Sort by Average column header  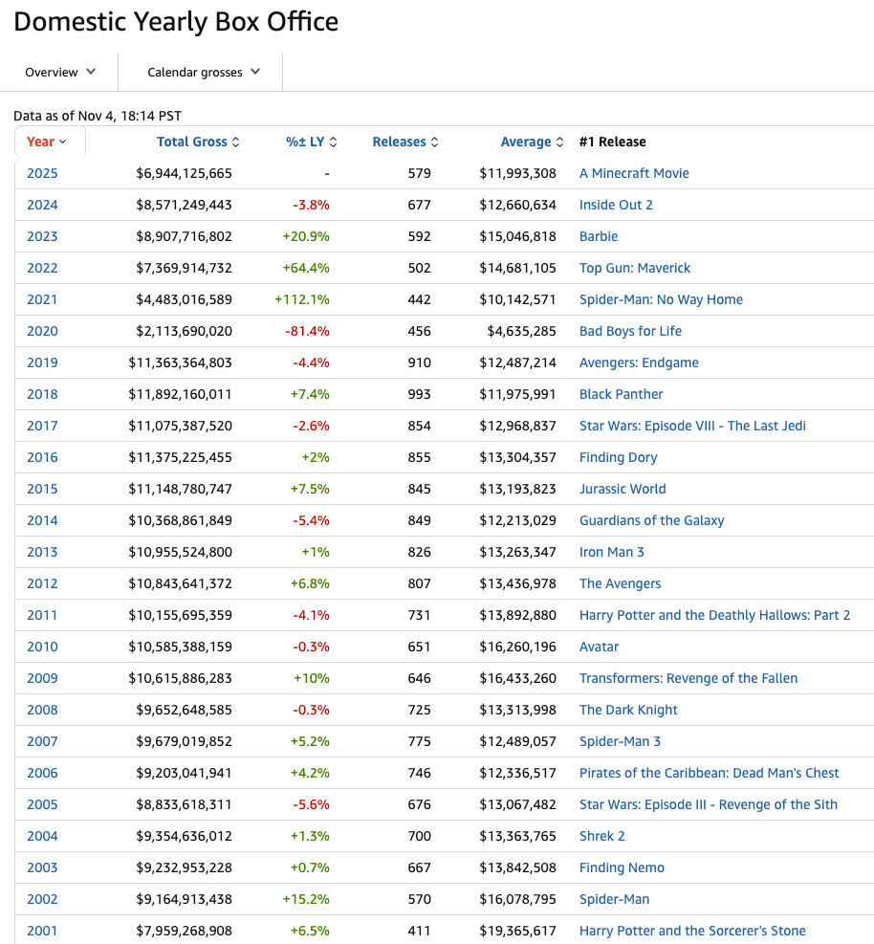[x=532, y=143]
